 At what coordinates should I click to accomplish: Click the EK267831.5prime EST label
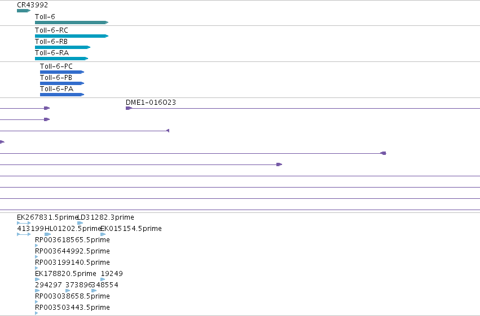tap(47, 217)
